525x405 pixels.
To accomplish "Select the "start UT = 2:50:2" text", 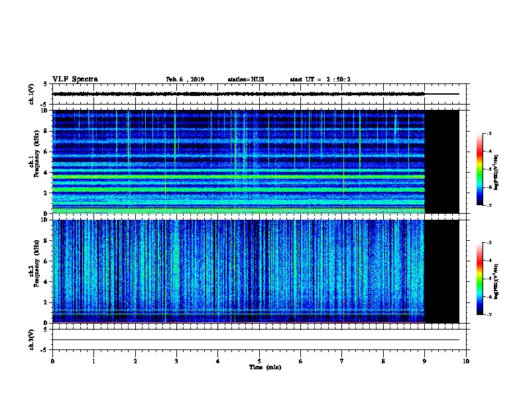I will [x=320, y=79].
